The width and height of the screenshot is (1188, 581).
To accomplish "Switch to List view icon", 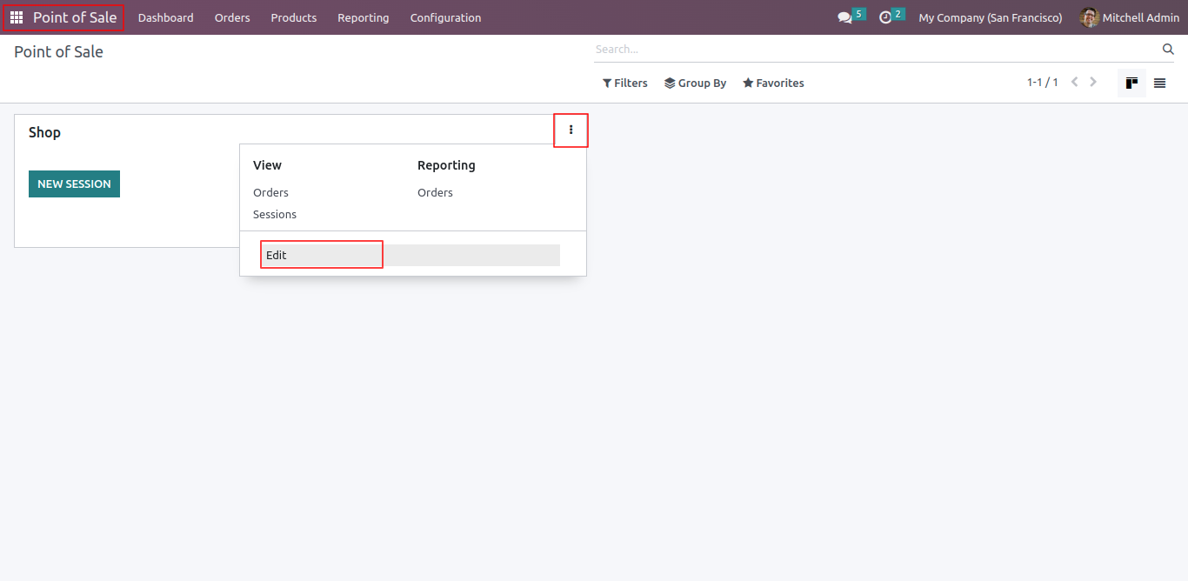I will (x=1159, y=83).
